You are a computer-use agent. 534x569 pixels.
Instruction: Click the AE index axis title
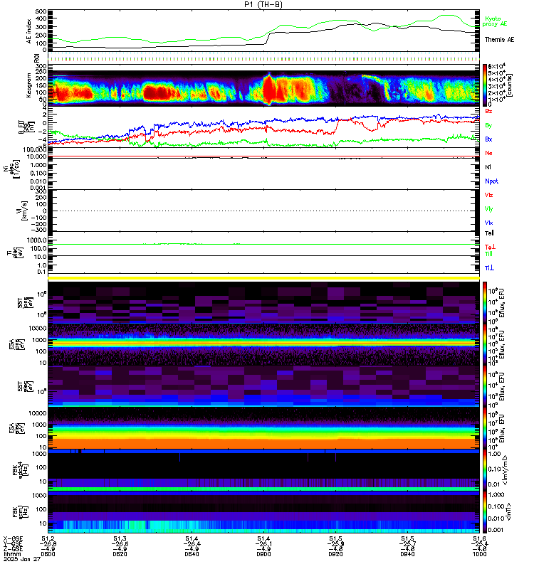28,31
